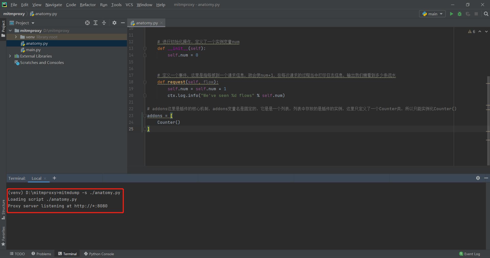This screenshot has width=490, height=258.
Task: Open the Tools menu
Action: (116, 5)
